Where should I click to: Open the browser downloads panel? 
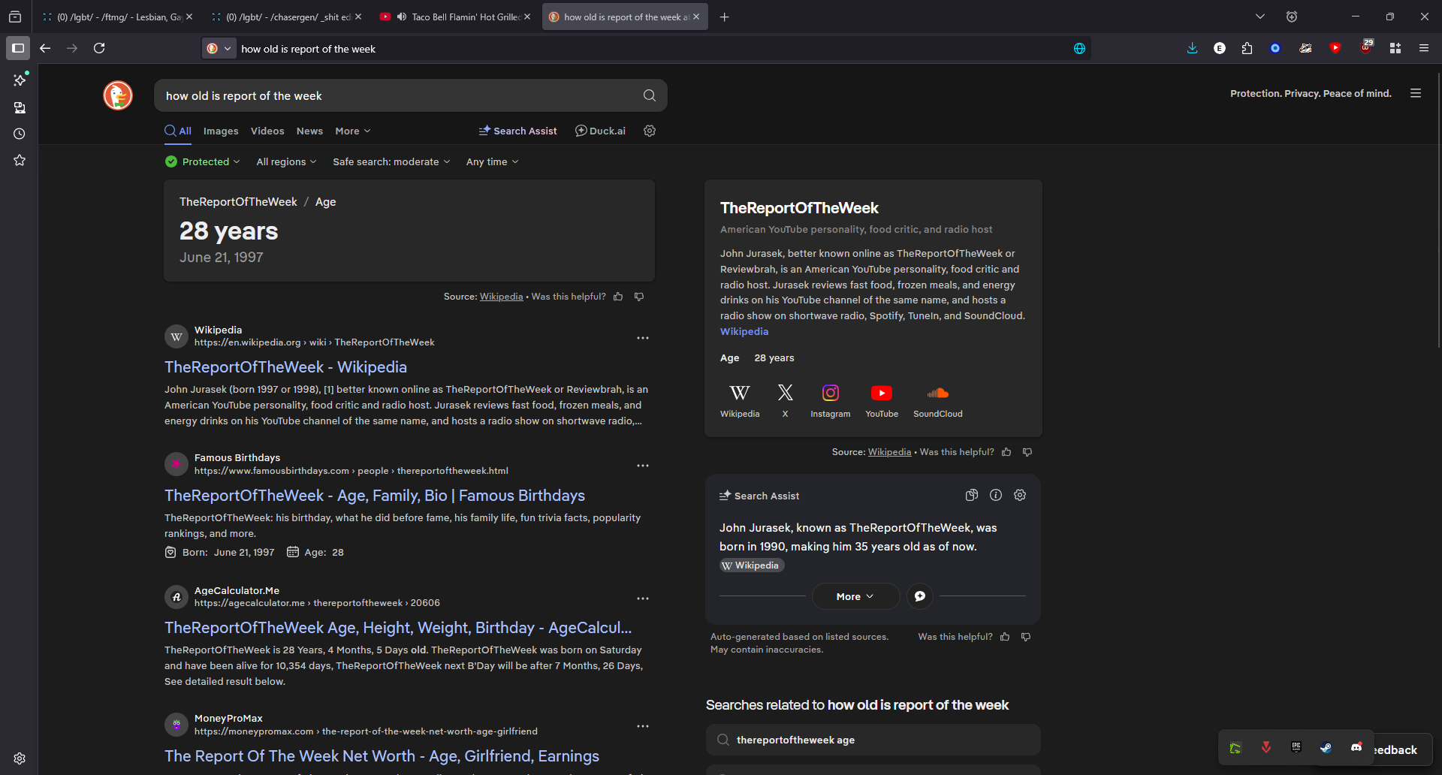point(1192,48)
